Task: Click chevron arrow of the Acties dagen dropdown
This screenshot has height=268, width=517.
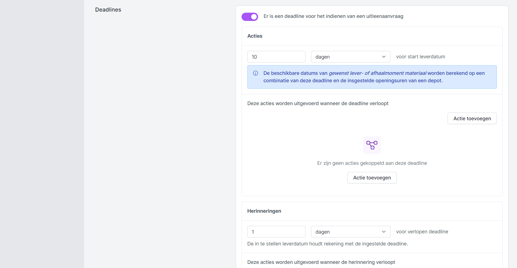Action: [x=384, y=57]
